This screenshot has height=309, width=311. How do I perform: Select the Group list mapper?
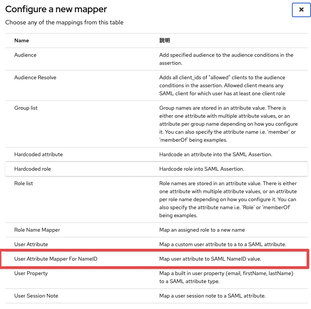(26, 108)
